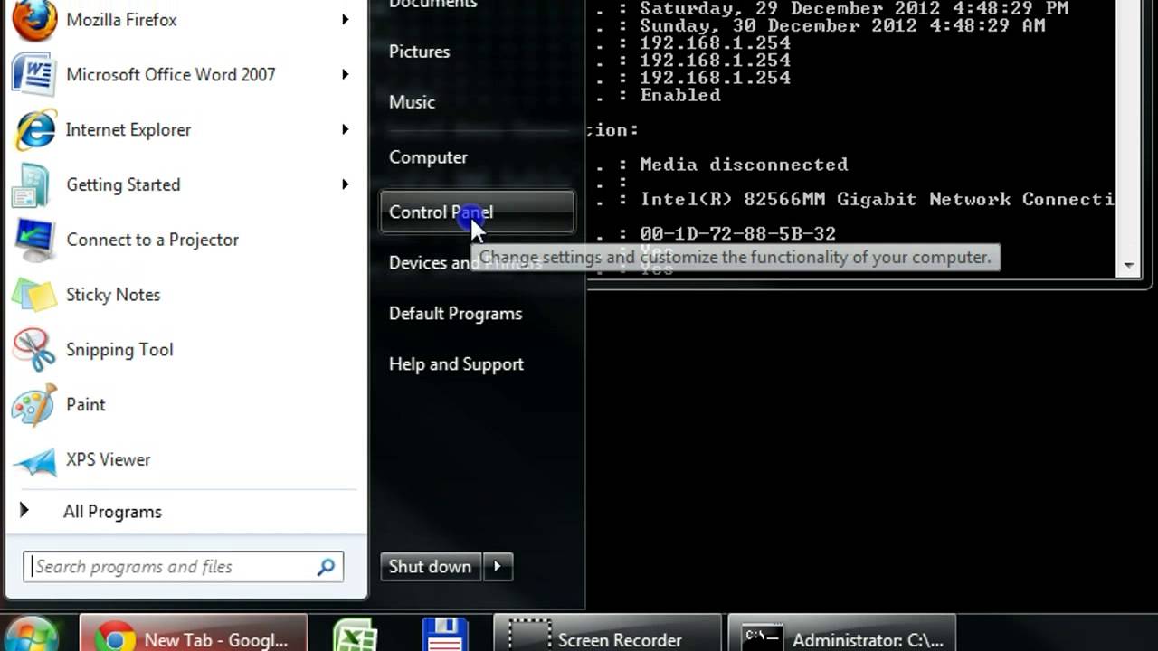1158x651 pixels.
Task: Open Shut down options arrow
Action: 498,567
